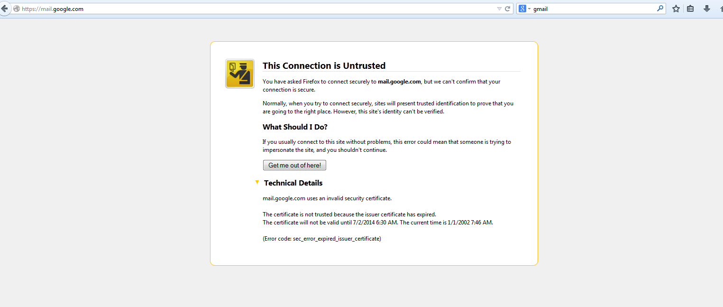Show bookmarks list icon
The image size is (723, 307).
click(x=690, y=9)
